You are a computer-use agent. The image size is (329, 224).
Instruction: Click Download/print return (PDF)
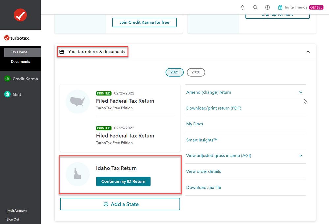pyautogui.click(x=214, y=108)
